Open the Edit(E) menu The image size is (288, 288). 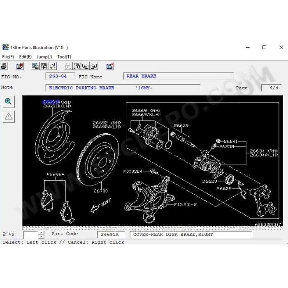(x=26, y=57)
